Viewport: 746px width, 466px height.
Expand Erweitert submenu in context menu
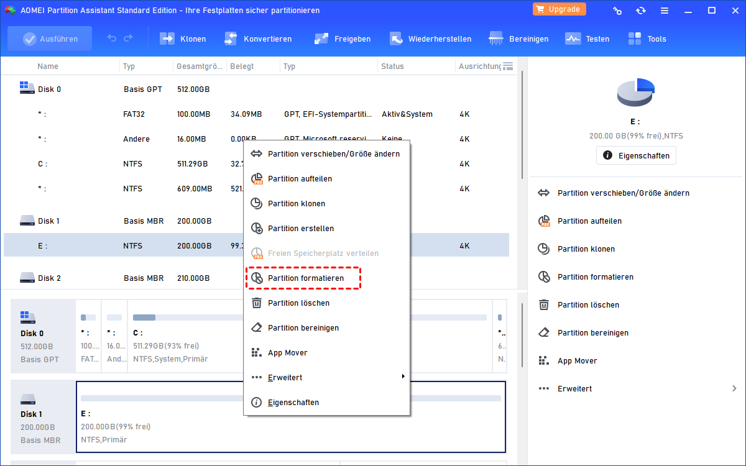[x=326, y=377]
